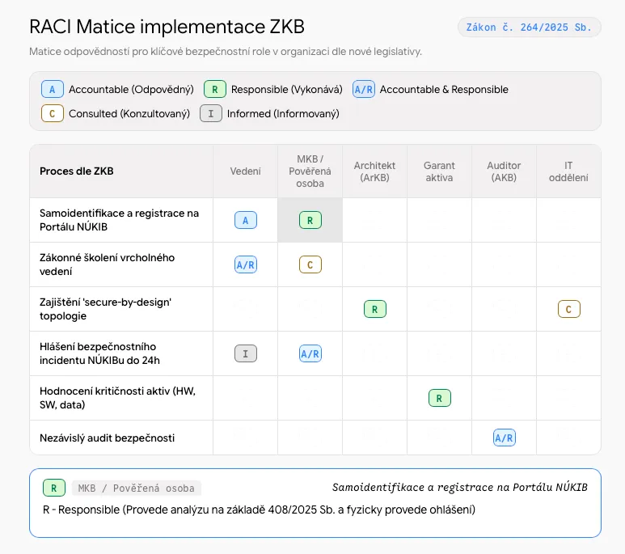Click description text R - Responsible in detail panel

point(259,510)
